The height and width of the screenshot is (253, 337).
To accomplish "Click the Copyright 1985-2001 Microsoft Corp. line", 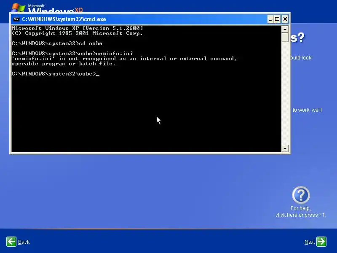I will [x=77, y=33].
